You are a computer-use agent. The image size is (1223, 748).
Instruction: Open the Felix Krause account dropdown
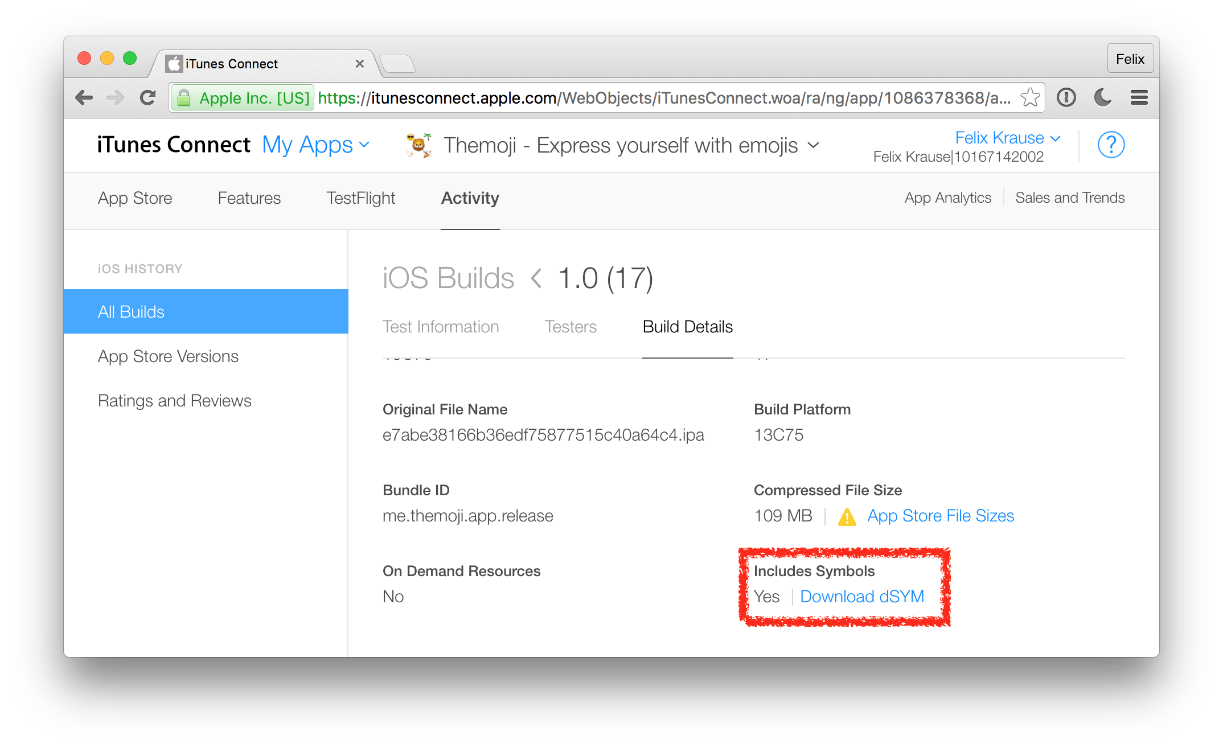(1008, 138)
